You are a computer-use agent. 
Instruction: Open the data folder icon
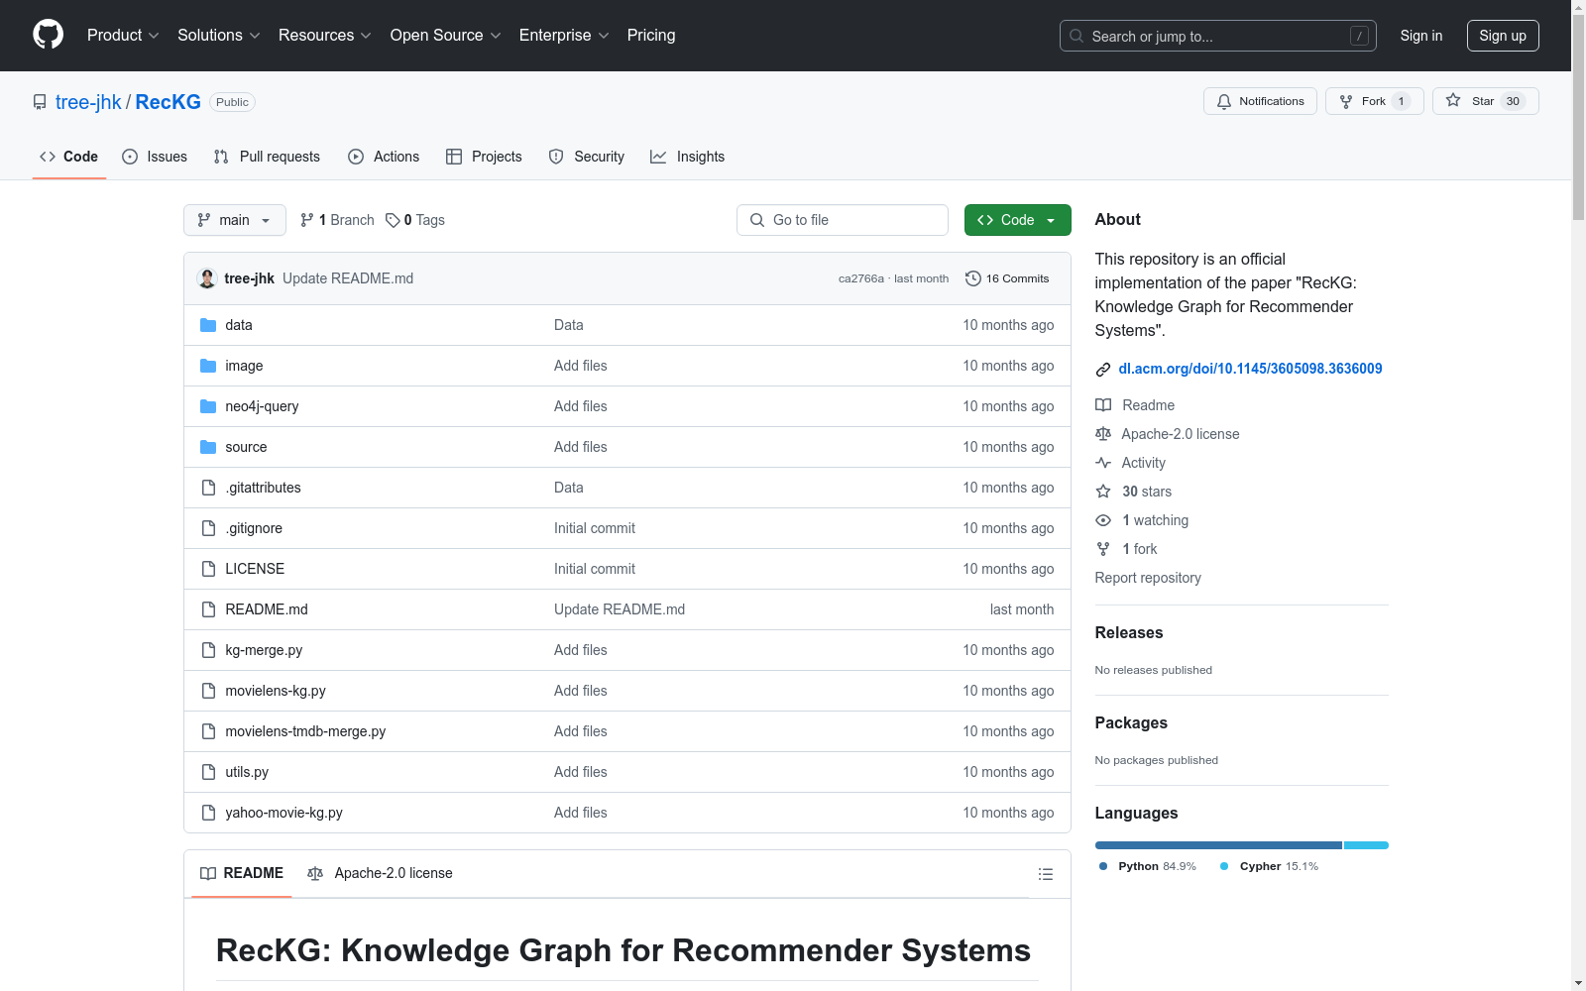[x=208, y=325]
